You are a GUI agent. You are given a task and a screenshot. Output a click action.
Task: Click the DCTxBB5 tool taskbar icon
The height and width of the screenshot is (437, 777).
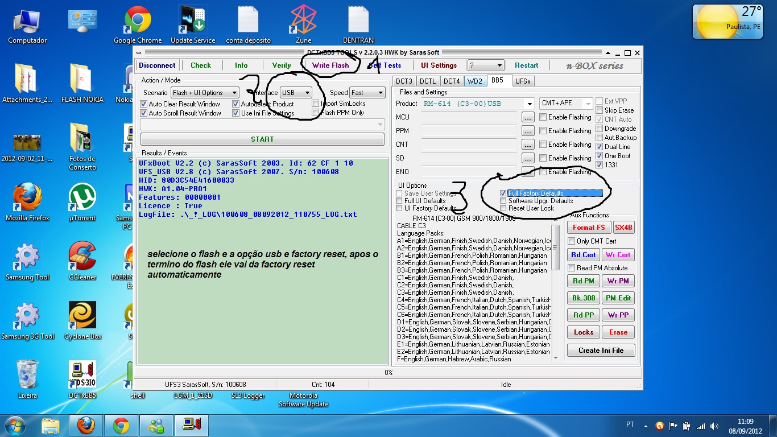point(191,425)
